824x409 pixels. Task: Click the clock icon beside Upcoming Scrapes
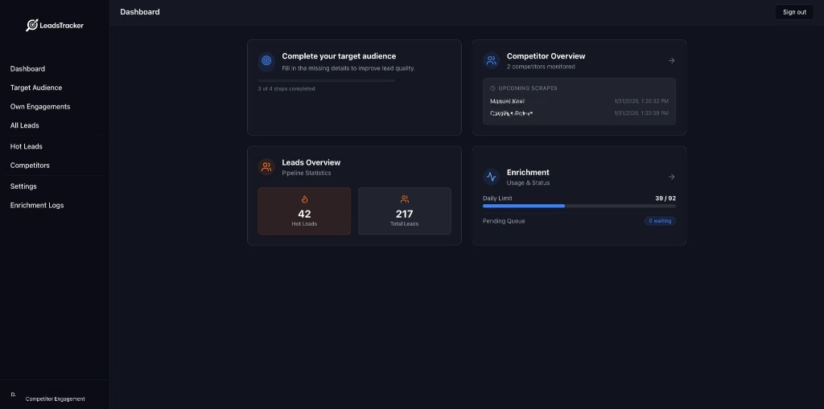tap(492, 88)
